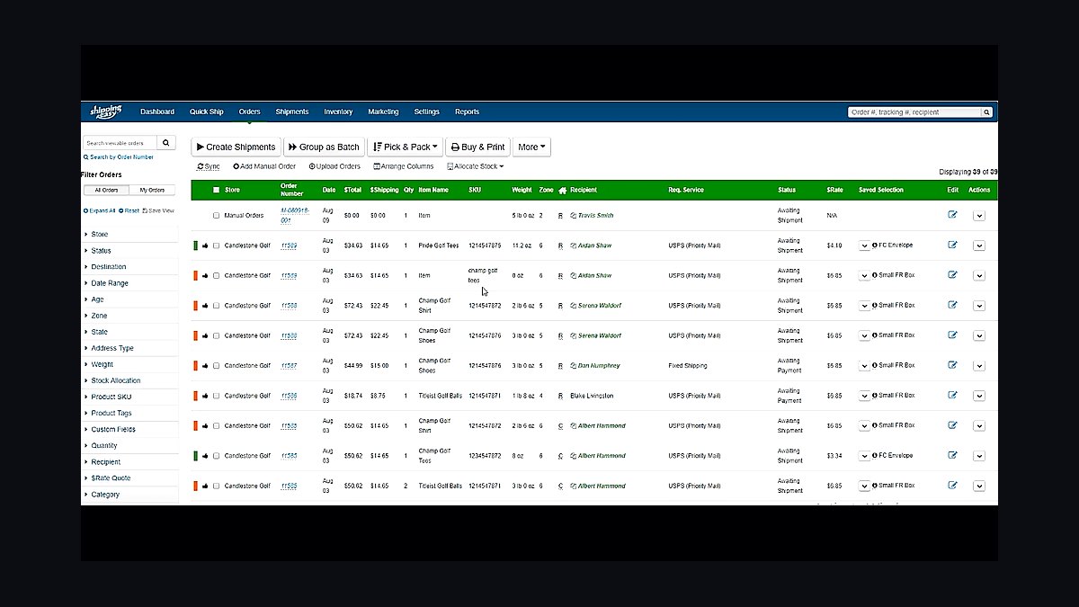Click the Arrange Columns icon link
The image size is (1079, 607).
(x=404, y=166)
